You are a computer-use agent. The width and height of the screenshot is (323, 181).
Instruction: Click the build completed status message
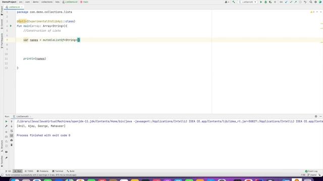coord(41,175)
